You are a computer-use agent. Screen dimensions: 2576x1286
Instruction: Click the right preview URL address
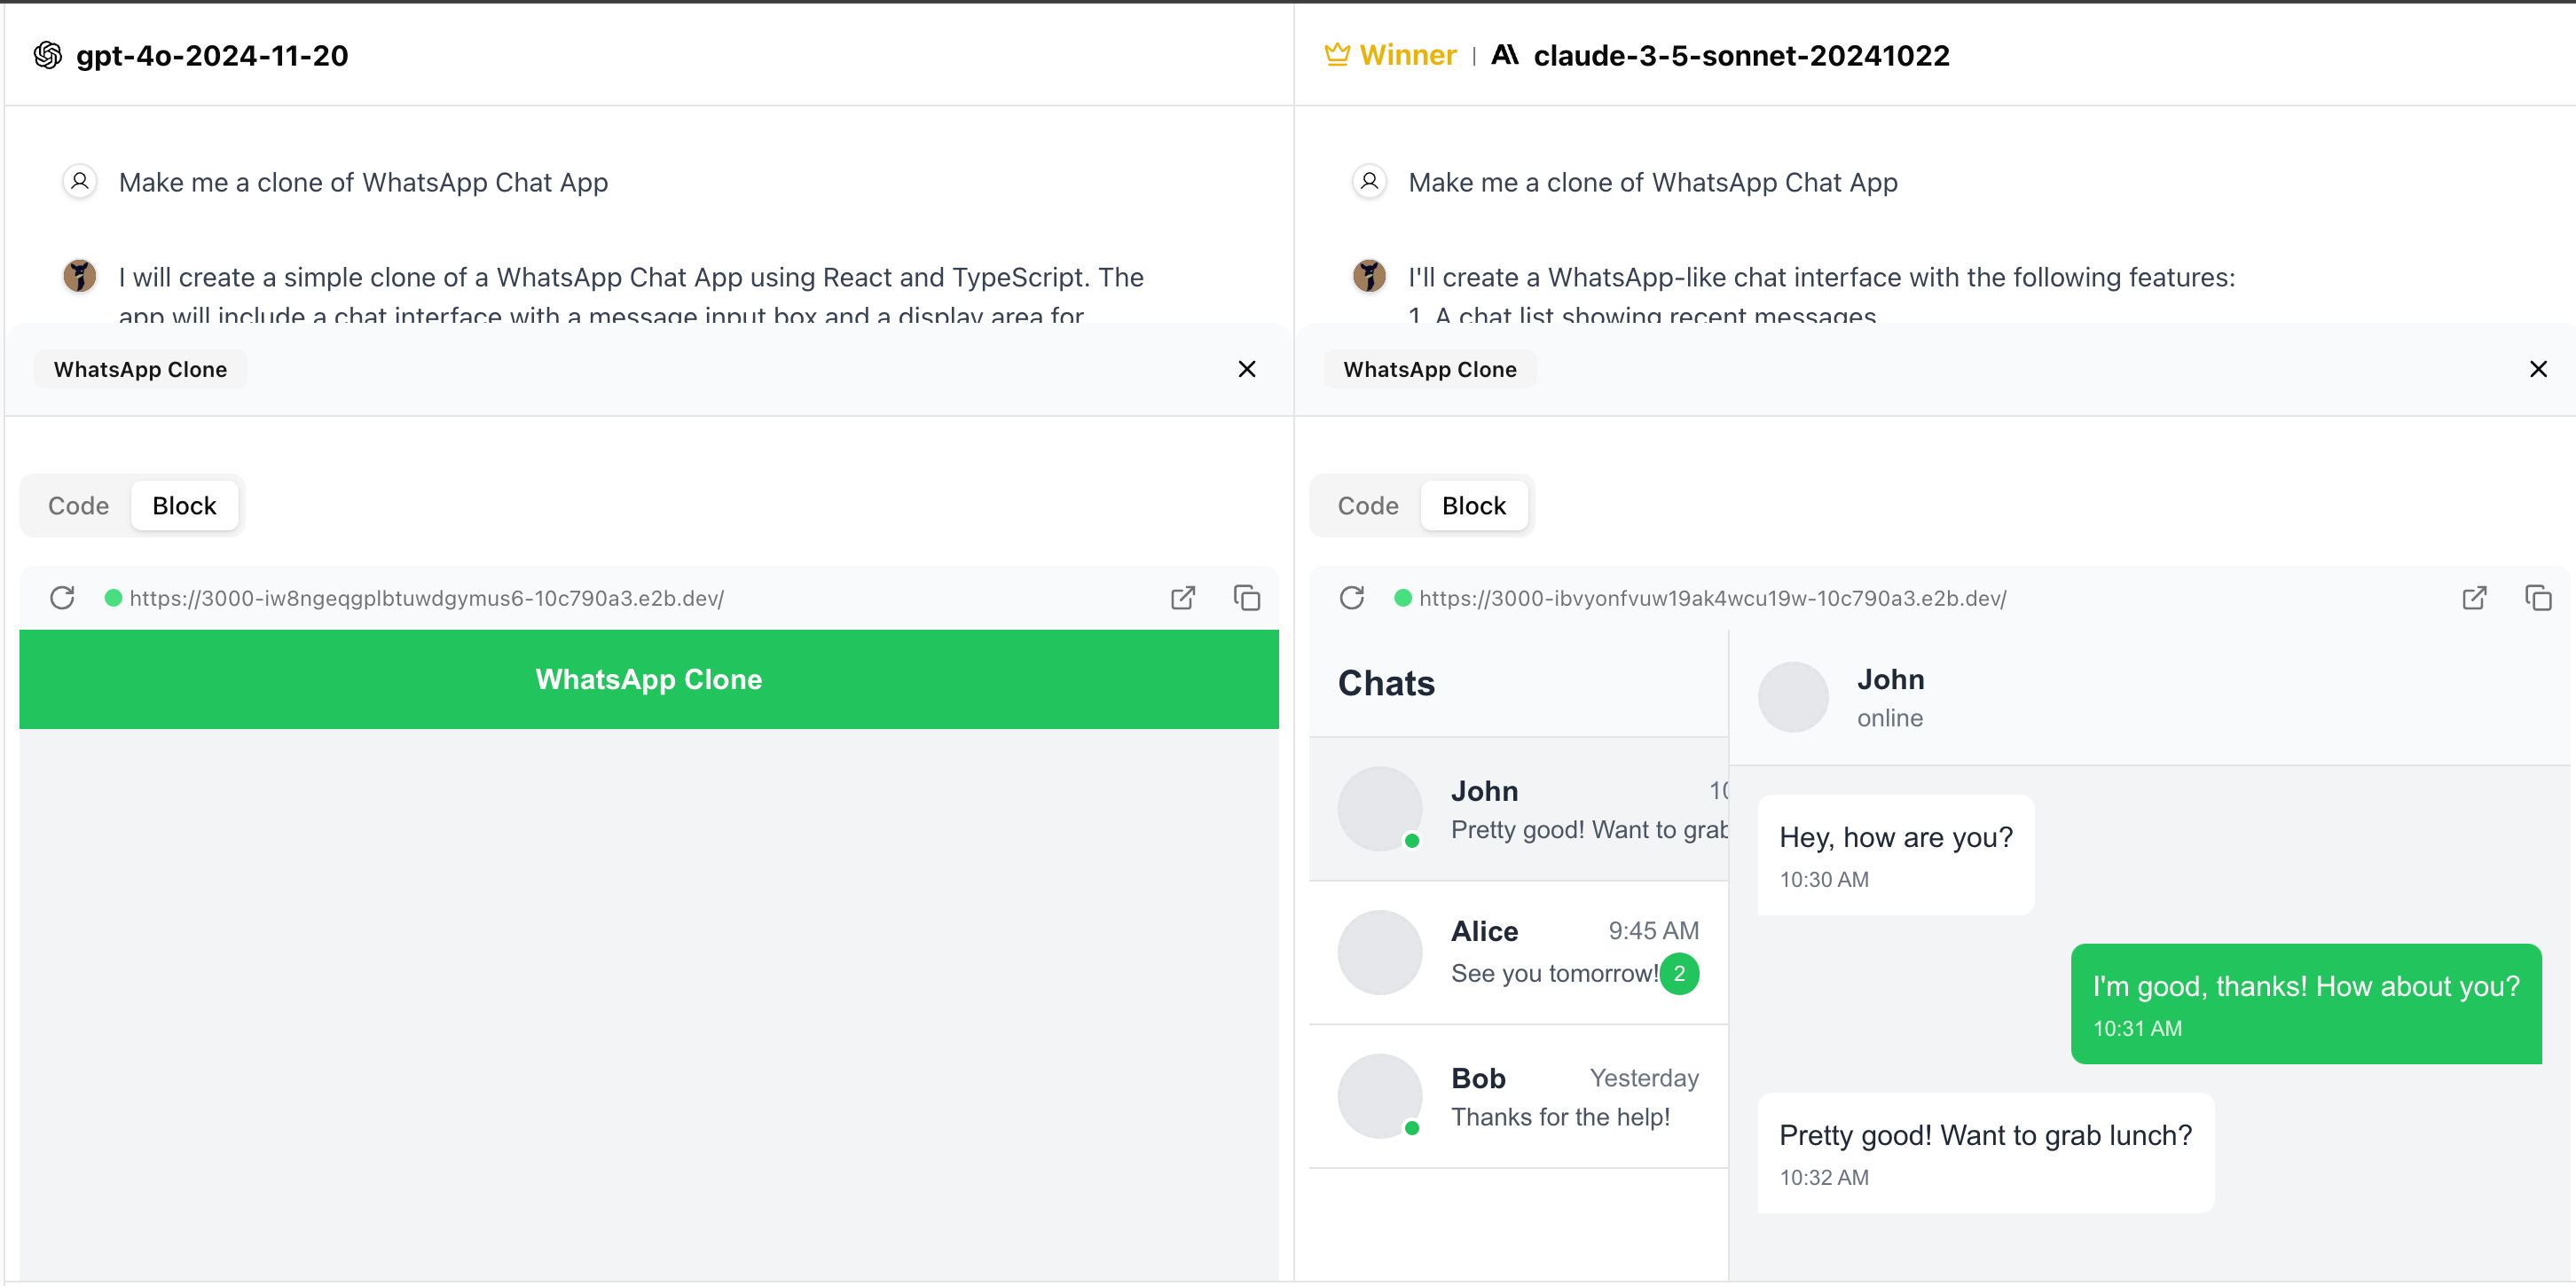(1713, 598)
